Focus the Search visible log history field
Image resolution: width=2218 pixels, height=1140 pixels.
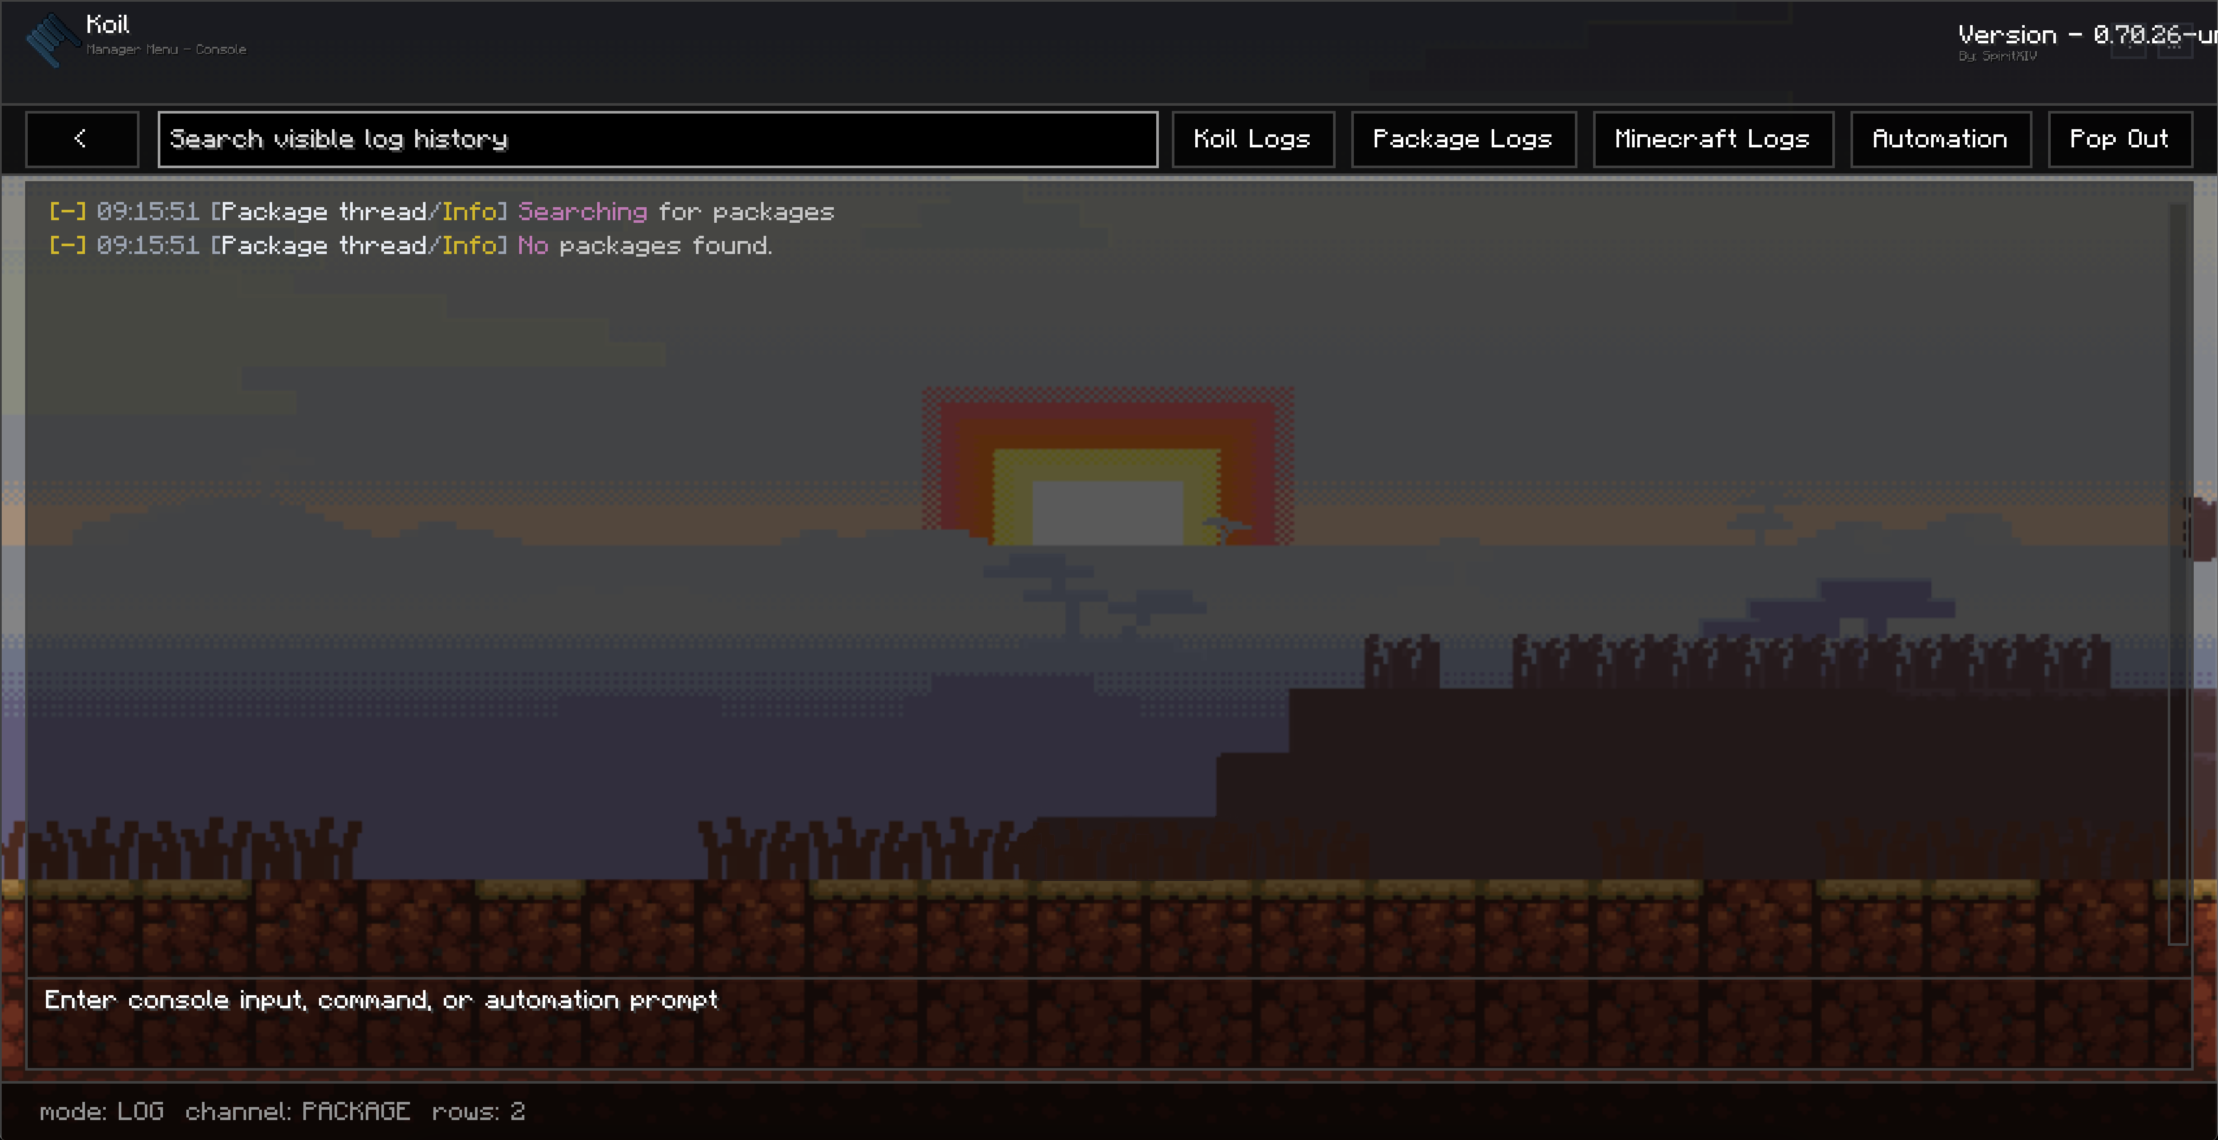pyautogui.click(x=658, y=139)
